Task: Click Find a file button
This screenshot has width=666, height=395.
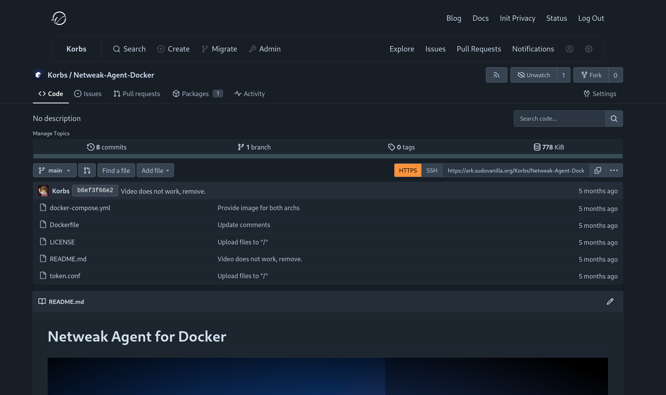Action: point(116,170)
